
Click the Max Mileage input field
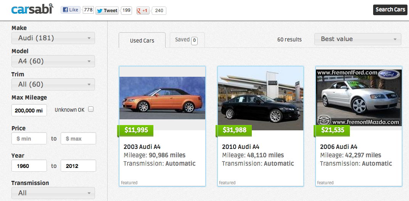pyautogui.click(x=29, y=110)
